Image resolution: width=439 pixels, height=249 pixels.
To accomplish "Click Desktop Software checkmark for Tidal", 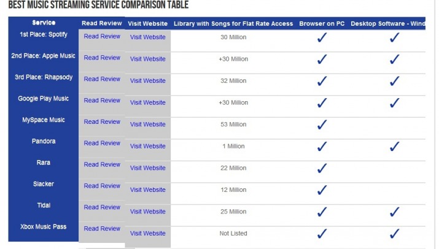I will (394, 212).
